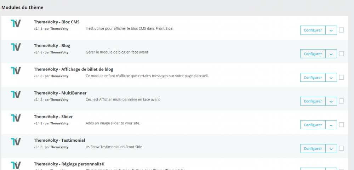The width and height of the screenshot is (354, 170).
Task: Tick the ThemeVolty - MultiBanner checkbox
Action: [341, 101]
